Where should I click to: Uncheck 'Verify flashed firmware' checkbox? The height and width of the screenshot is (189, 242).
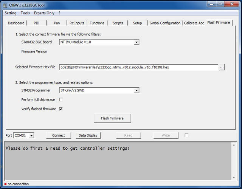click(61, 109)
